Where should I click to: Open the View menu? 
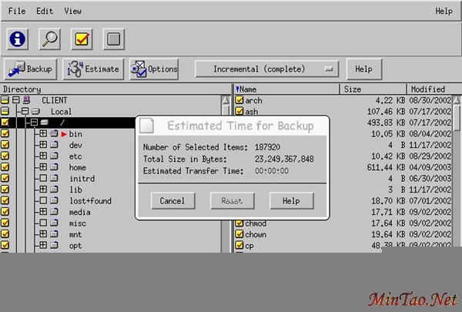(73, 12)
